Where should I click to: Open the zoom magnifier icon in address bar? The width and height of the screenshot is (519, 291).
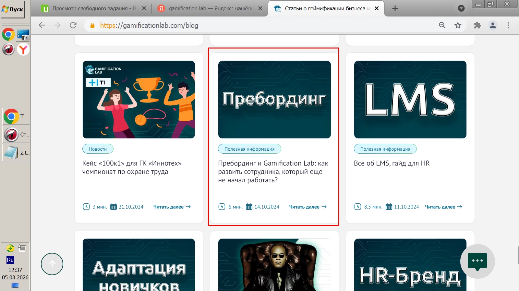point(442,25)
